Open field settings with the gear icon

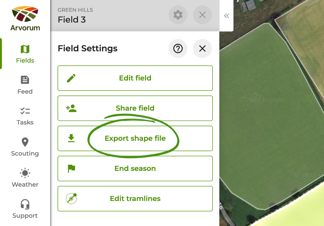pos(178,15)
